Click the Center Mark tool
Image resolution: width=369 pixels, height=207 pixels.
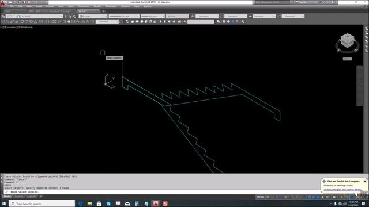click(x=69, y=22)
